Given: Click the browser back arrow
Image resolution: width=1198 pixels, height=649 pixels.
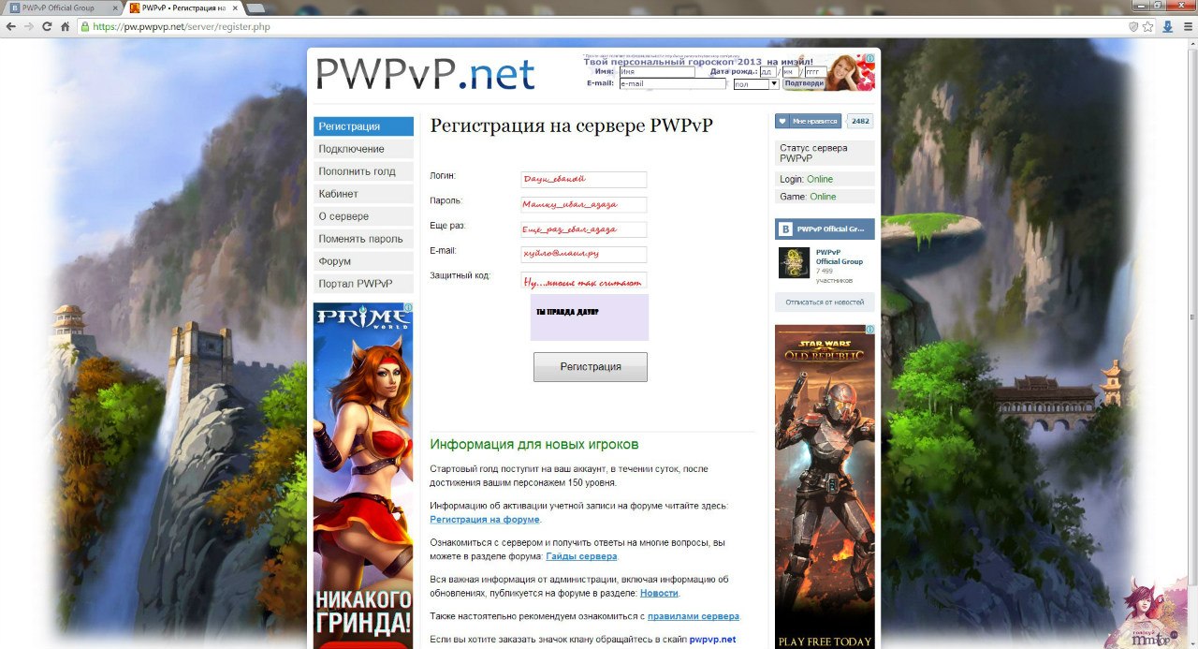Looking at the screenshot, I should [10, 26].
